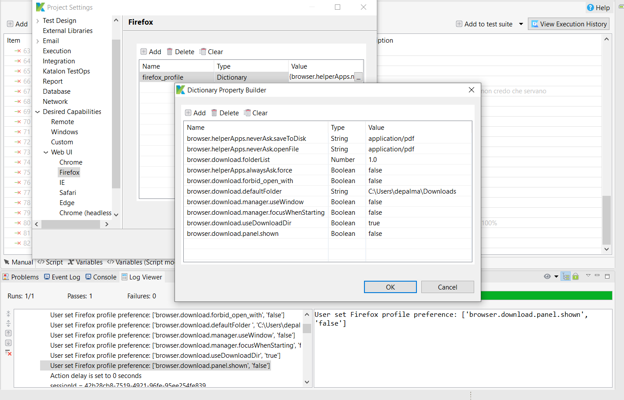Screen dimensions: 624x400
Task: Select Katalon TestOps settings item
Action: (x=67, y=71)
